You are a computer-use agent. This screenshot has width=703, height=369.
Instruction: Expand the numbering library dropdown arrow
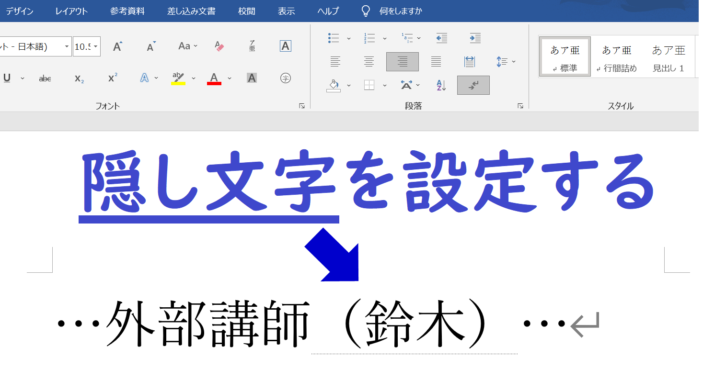pyautogui.click(x=384, y=38)
